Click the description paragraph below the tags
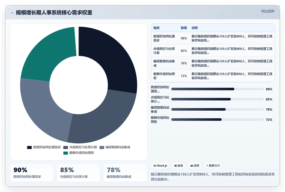The width and height of the screenshot is (285, 192). [213, 177]
